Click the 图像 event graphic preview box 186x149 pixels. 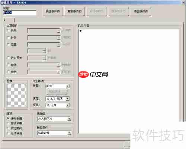[16, 95]
